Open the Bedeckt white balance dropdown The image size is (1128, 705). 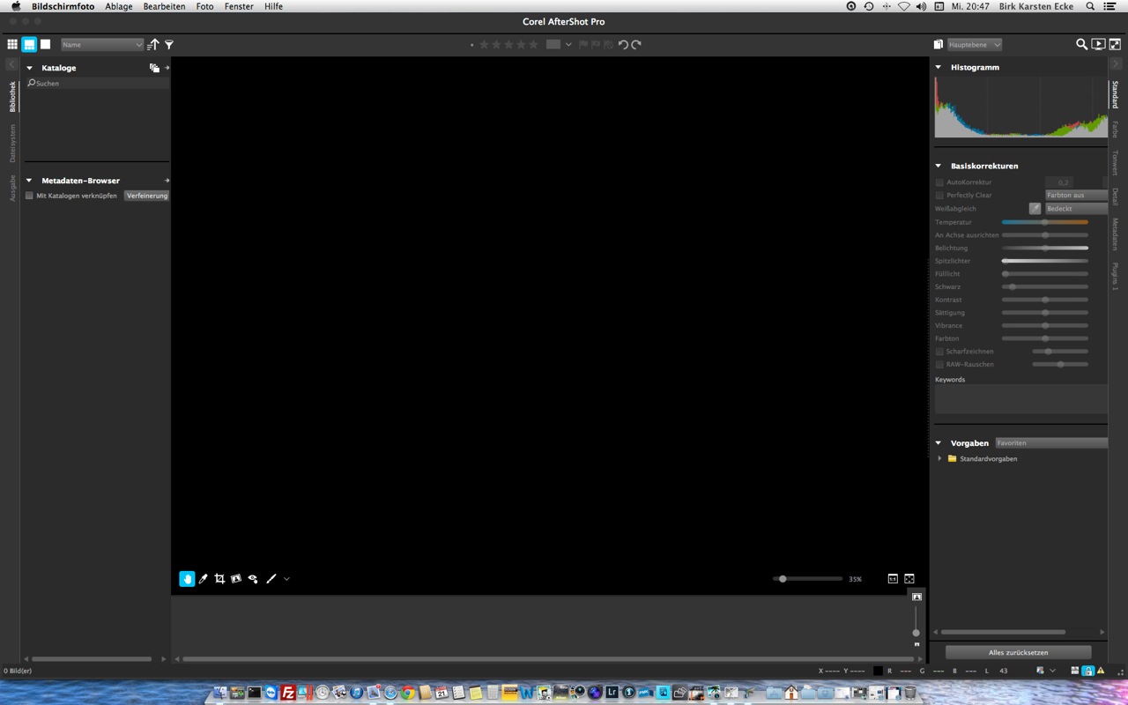point(1076,209)
